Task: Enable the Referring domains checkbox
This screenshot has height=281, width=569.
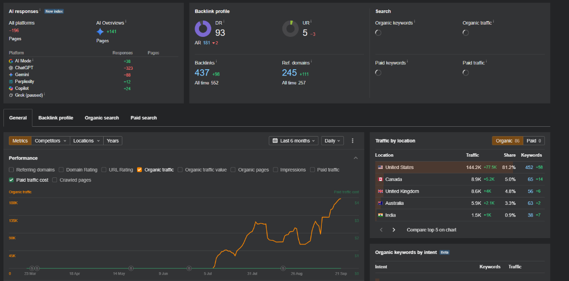Action: point(11,169)
